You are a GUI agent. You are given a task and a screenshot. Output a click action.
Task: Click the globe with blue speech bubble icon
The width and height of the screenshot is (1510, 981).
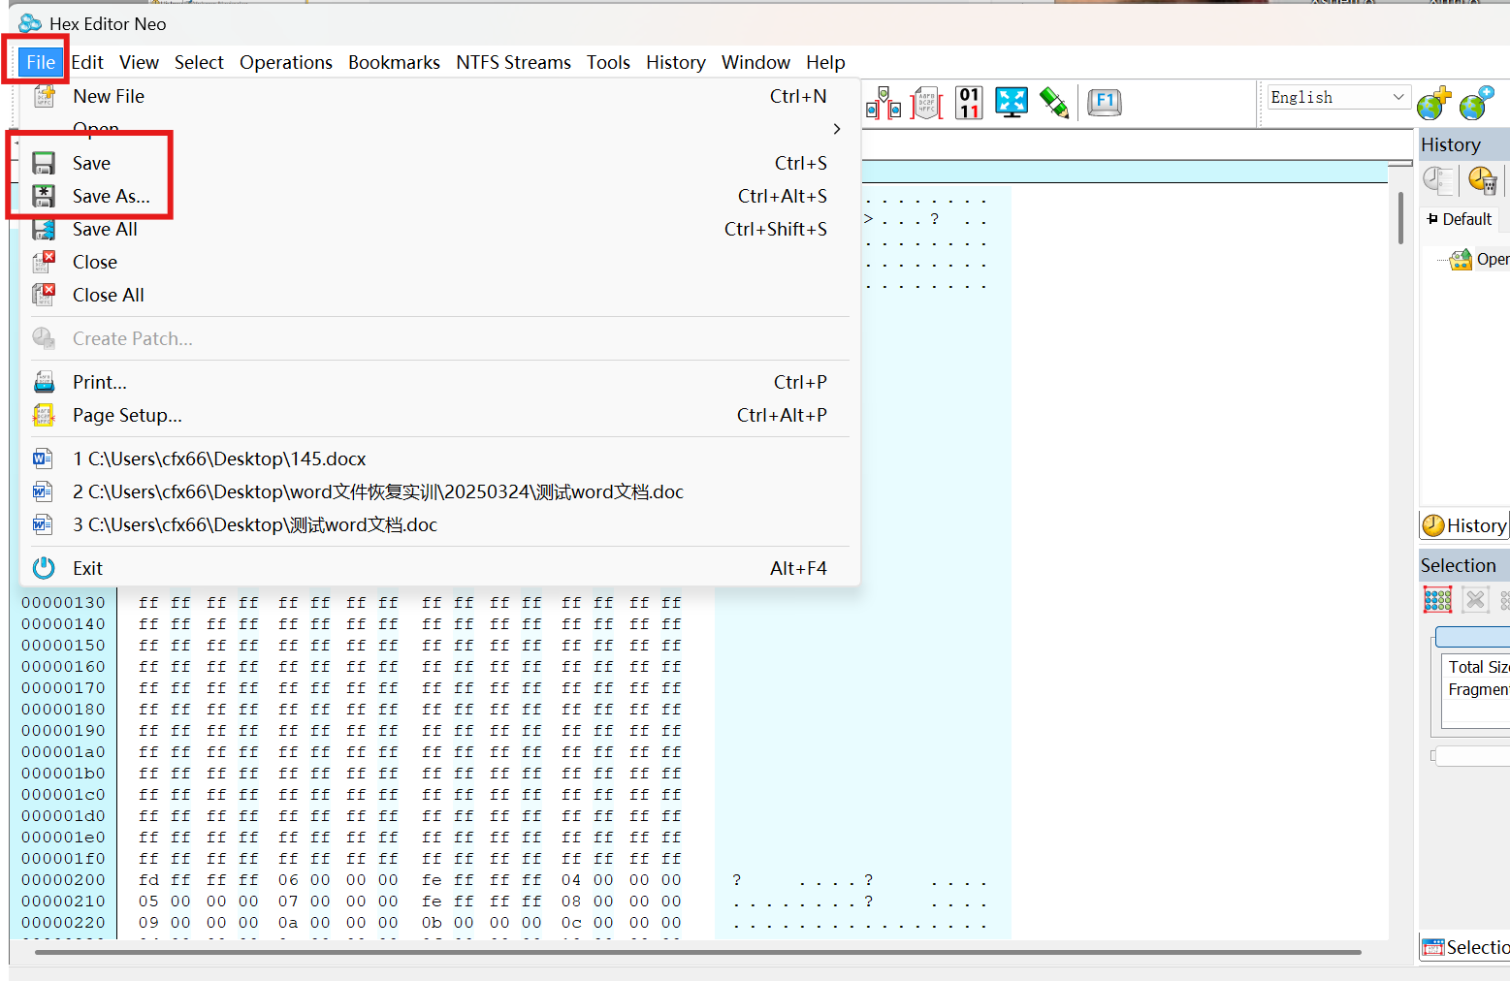click(x=1476, y=102)
